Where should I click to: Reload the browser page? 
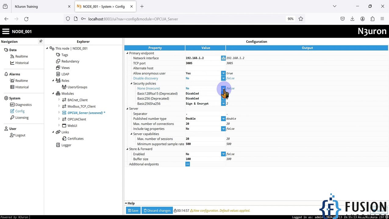click(26, 19)
